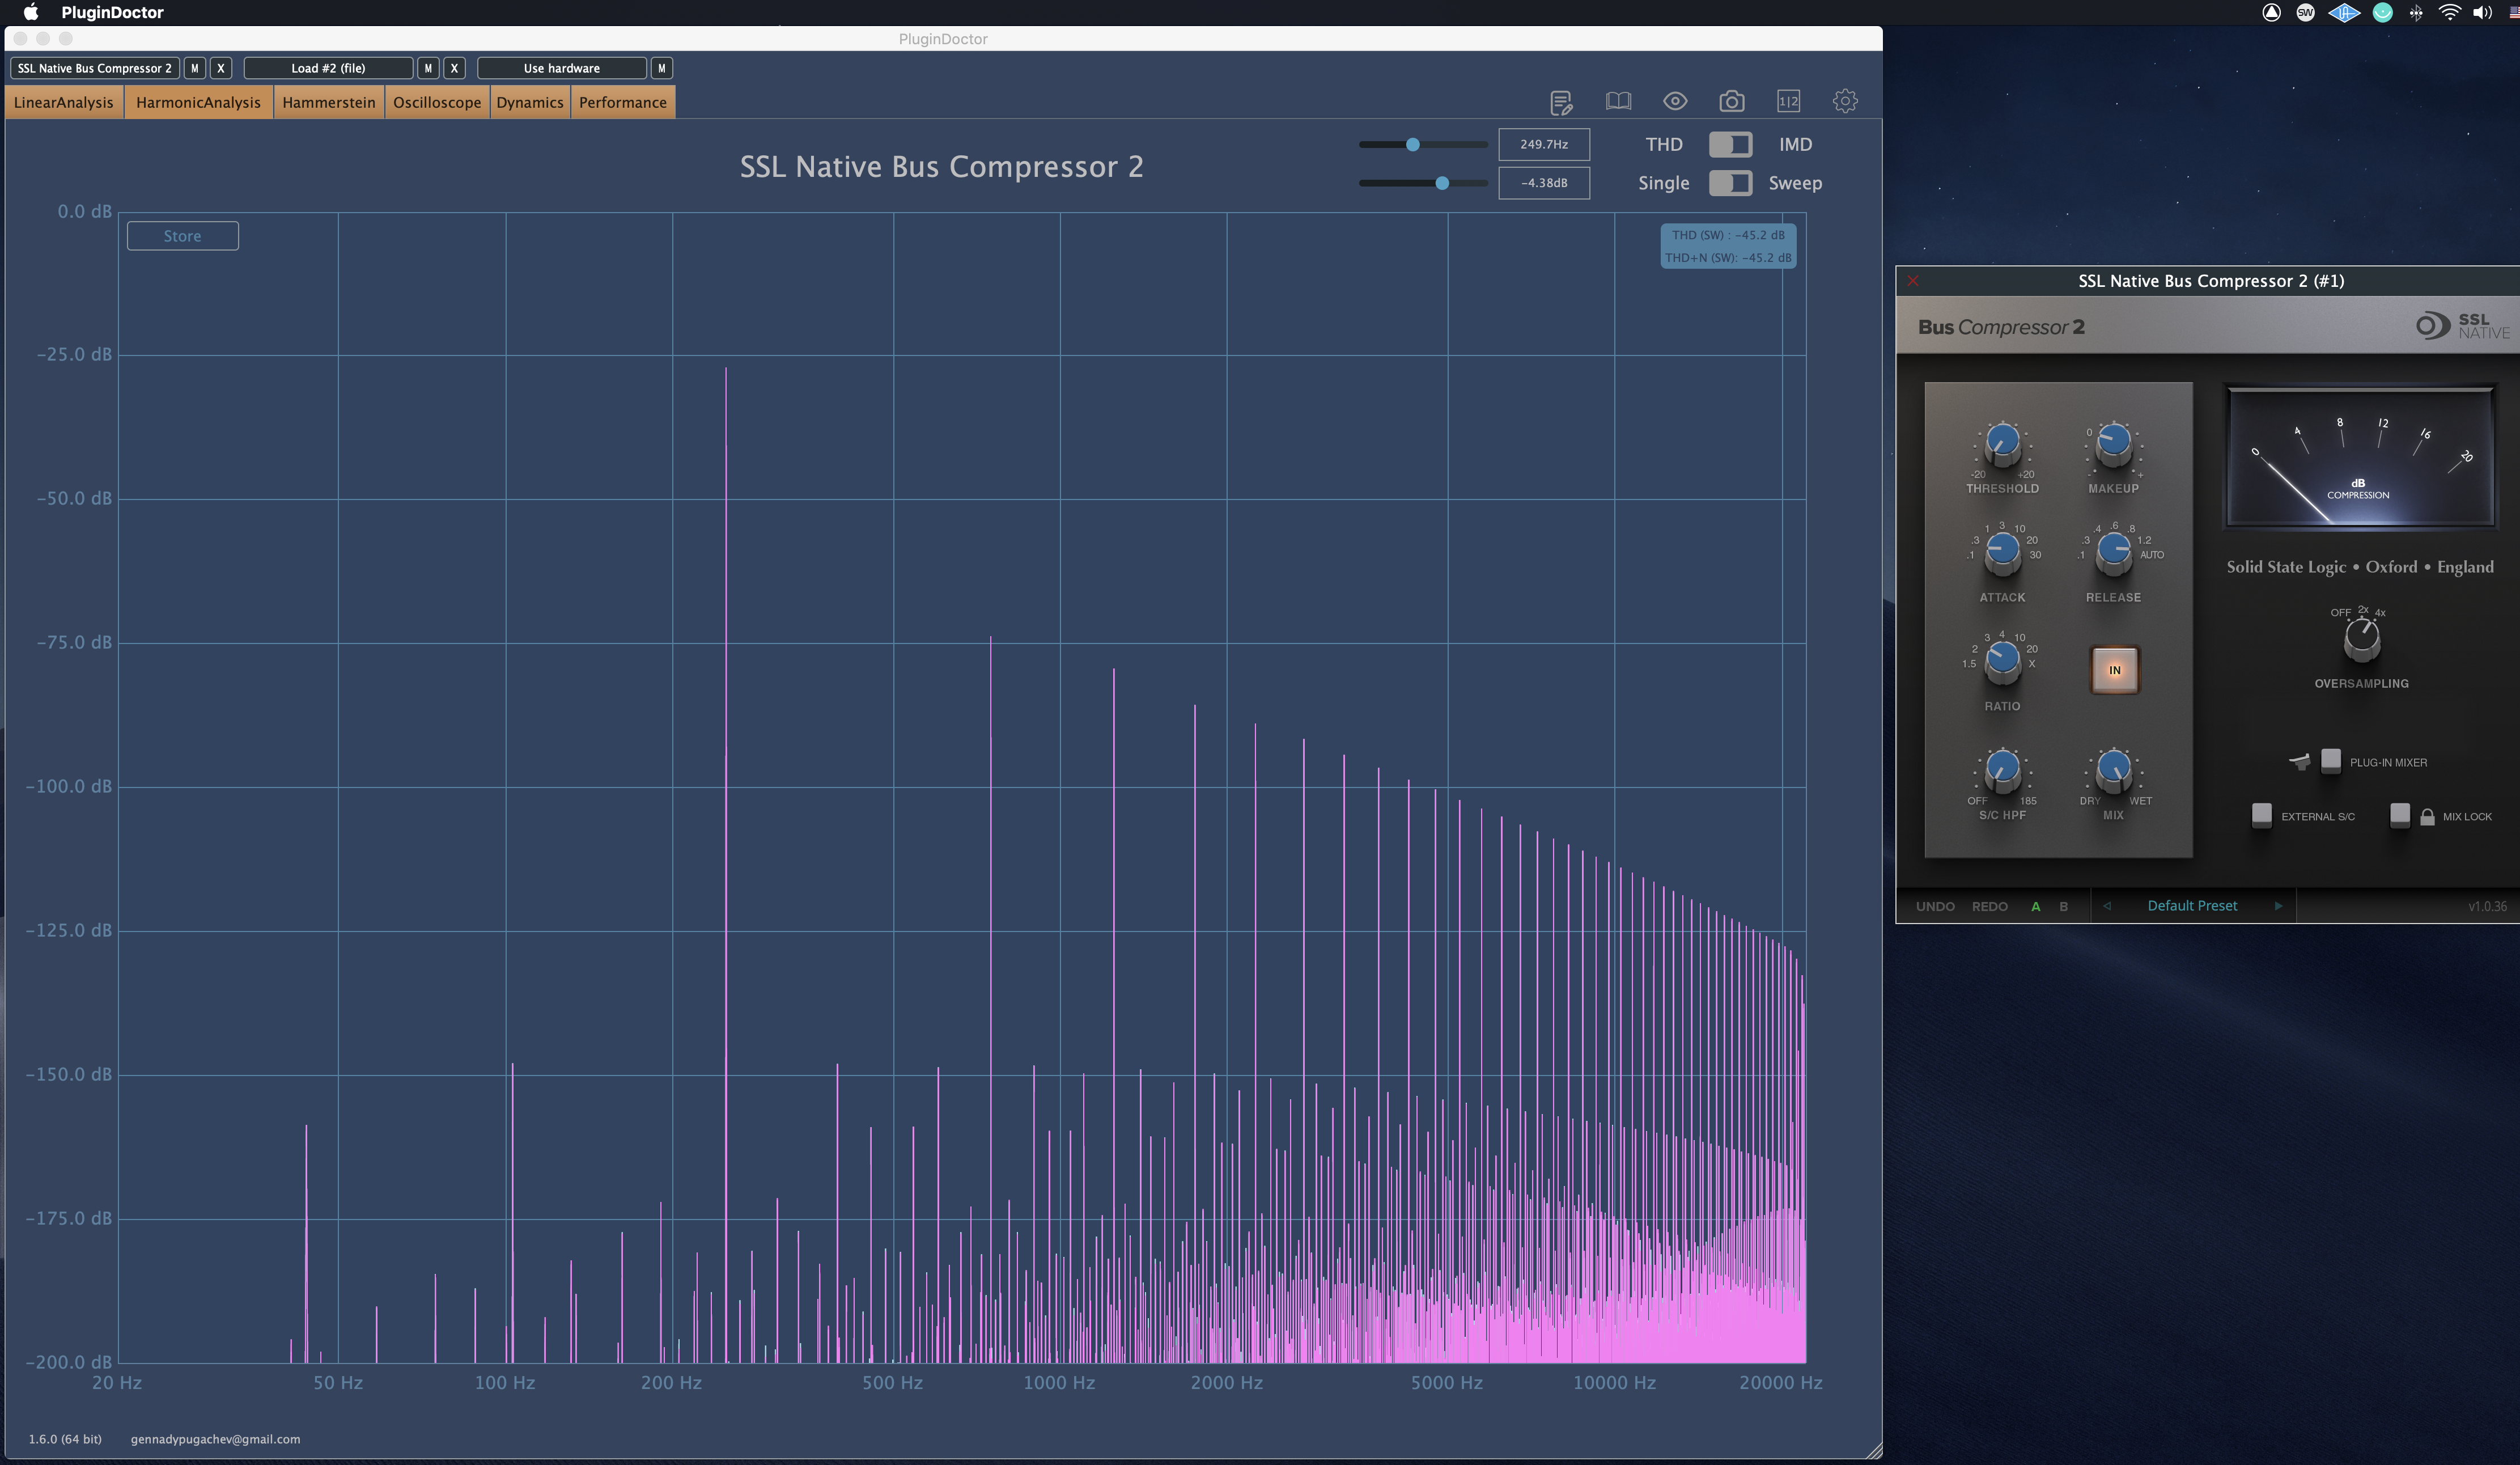This screenshot has height=1465, width=2520.
Task: Click M button next to Use hardware
Action: [661, 68]
